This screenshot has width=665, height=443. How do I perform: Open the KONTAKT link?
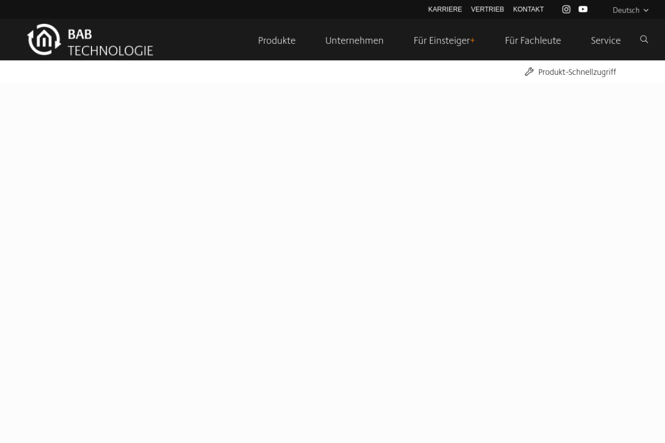click(528, 9)
